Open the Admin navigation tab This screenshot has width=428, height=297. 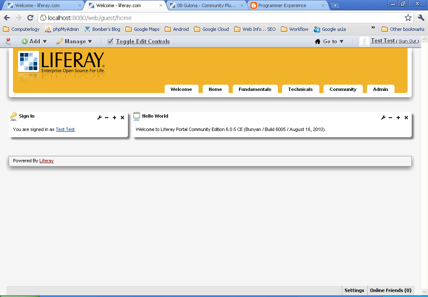(x=380, y=89)
